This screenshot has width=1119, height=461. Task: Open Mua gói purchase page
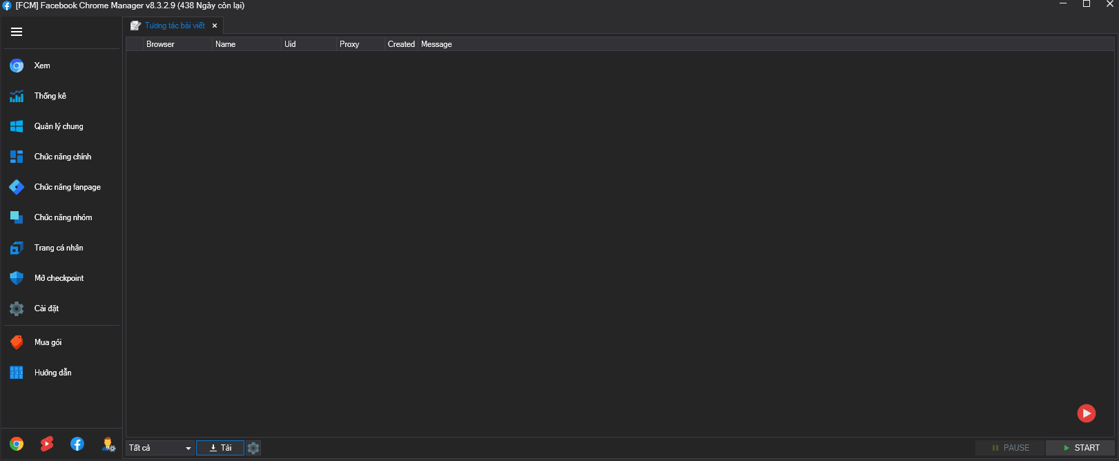pyautogui.click(x=48, y=342)
